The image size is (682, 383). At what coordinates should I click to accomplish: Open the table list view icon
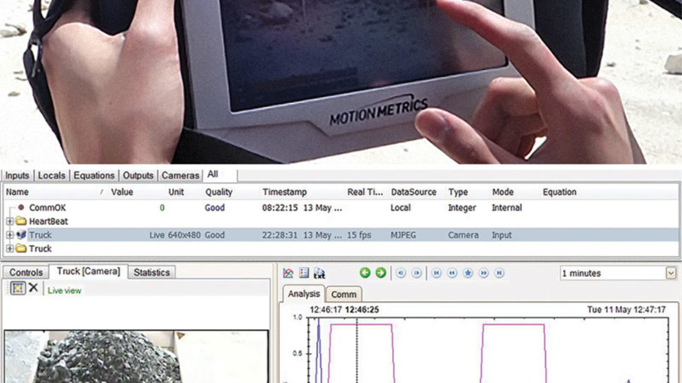click(304, 273)
